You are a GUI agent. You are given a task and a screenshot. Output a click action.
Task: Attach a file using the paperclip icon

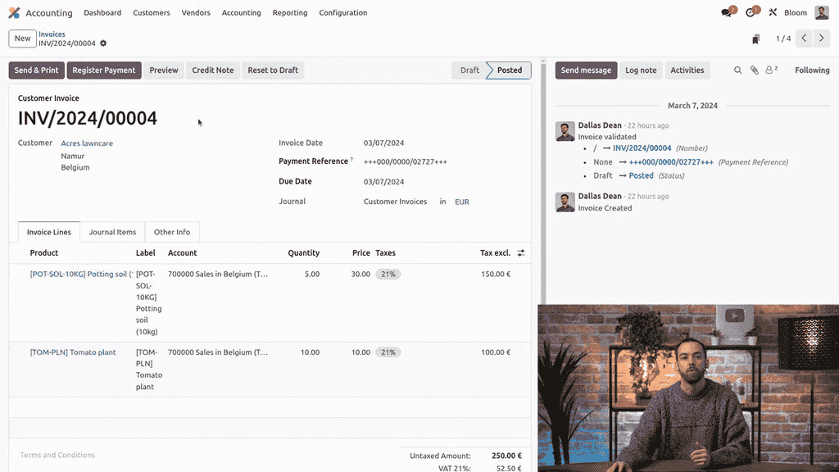[754, 70]
